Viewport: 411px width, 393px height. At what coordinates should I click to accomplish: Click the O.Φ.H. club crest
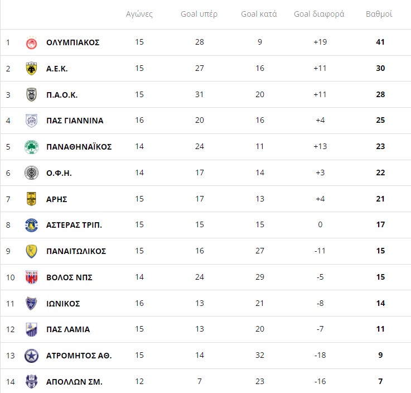[x=32, y=173]
